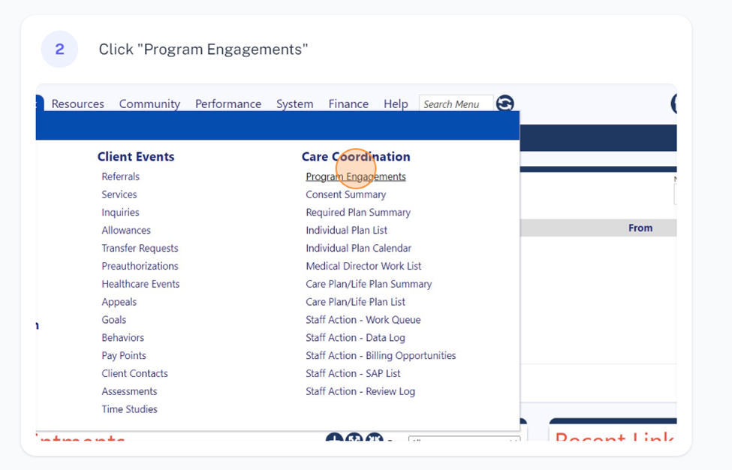
Task: Open the Resources menu
Action: pos(77,104)
